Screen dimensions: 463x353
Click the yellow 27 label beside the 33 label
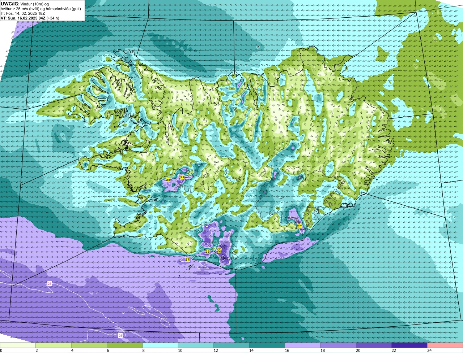(x=187, y=260)
